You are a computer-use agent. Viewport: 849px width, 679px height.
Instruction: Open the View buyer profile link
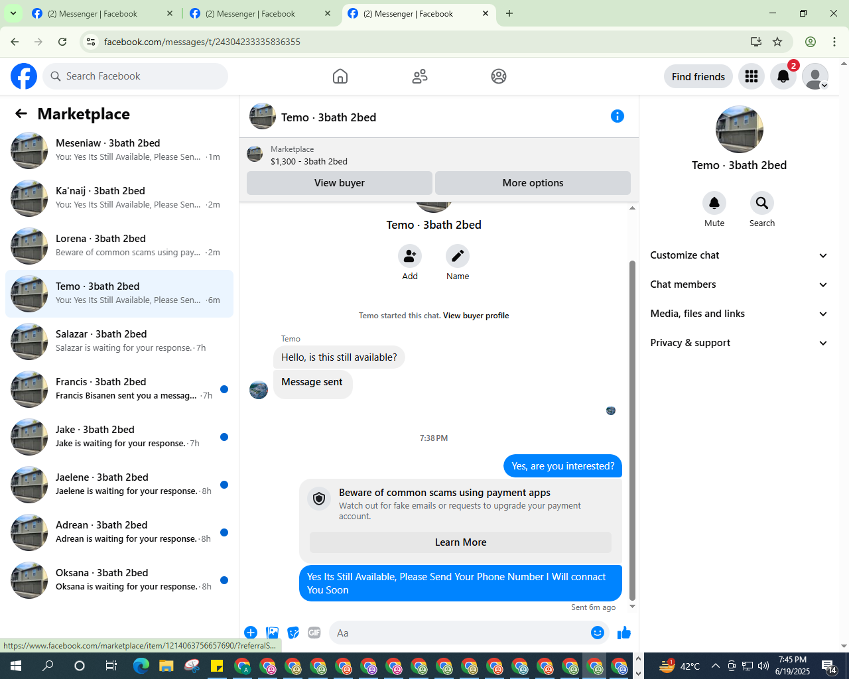[476, 316]
